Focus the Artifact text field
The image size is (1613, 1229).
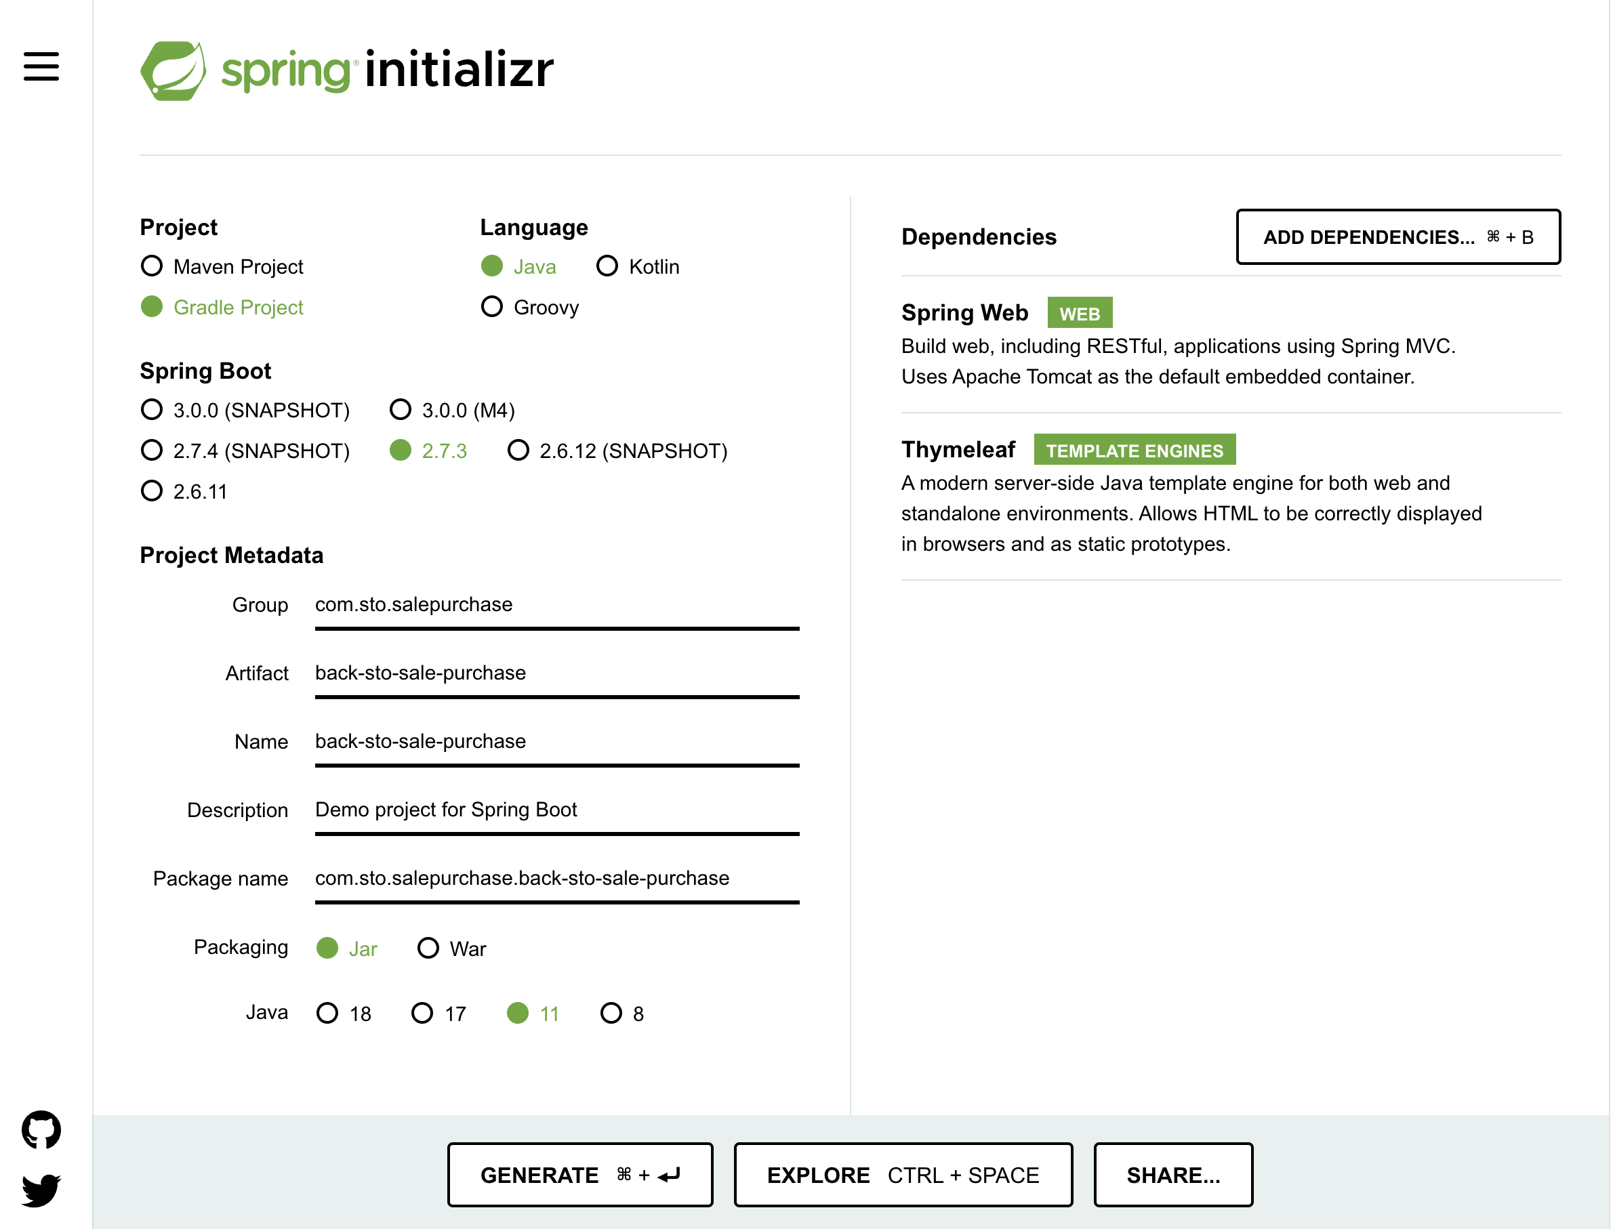(556, 673)
